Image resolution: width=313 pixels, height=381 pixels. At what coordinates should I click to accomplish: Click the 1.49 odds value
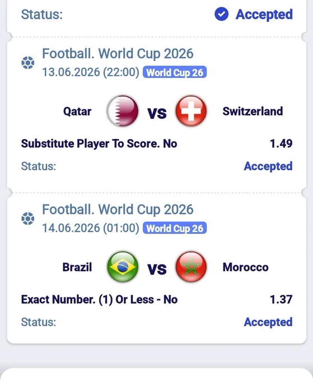click(281, 143)
